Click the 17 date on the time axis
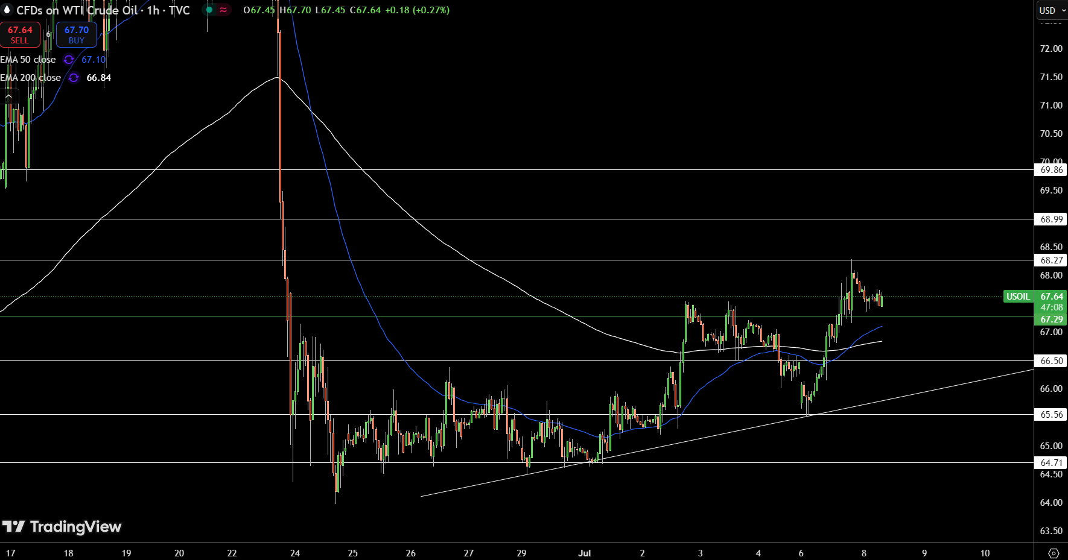Screen dimensions: 1068x560 tap(10, 553)
